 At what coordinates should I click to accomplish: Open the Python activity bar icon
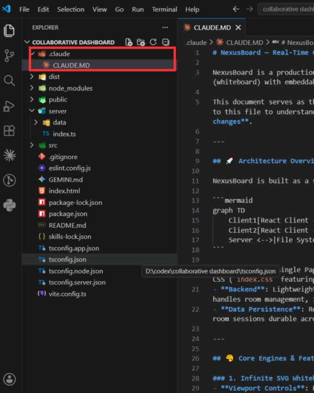pos(9,205)
